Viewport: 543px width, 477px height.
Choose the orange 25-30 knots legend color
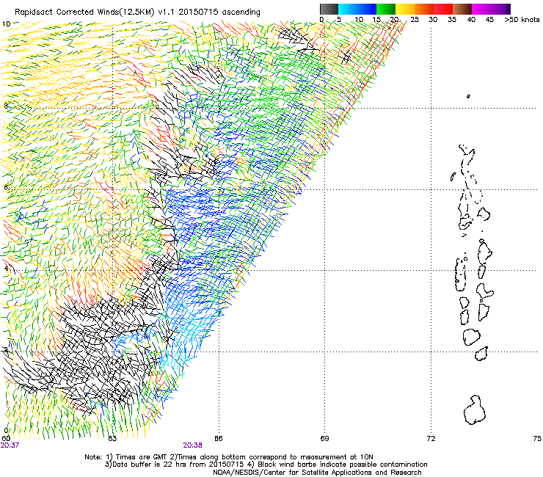[x=424, y=9]
